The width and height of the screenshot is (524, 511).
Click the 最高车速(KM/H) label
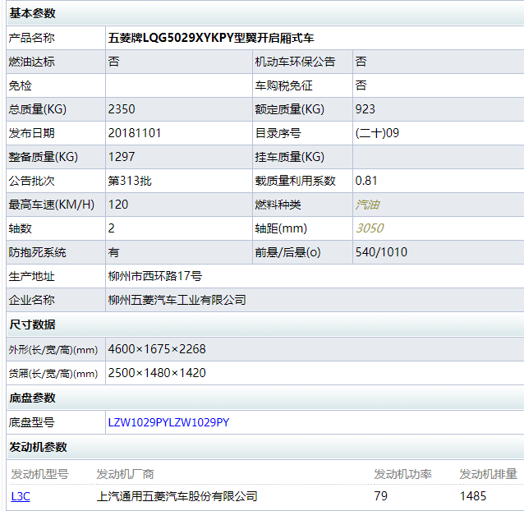(x=52, y=205)
